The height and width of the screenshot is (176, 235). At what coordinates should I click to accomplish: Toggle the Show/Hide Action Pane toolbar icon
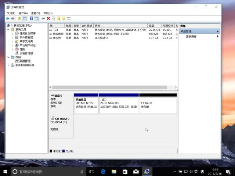(x=37, y=19)
